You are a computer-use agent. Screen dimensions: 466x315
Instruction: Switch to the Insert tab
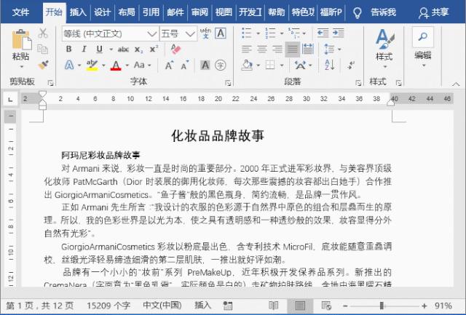click(x=78, y=12)
